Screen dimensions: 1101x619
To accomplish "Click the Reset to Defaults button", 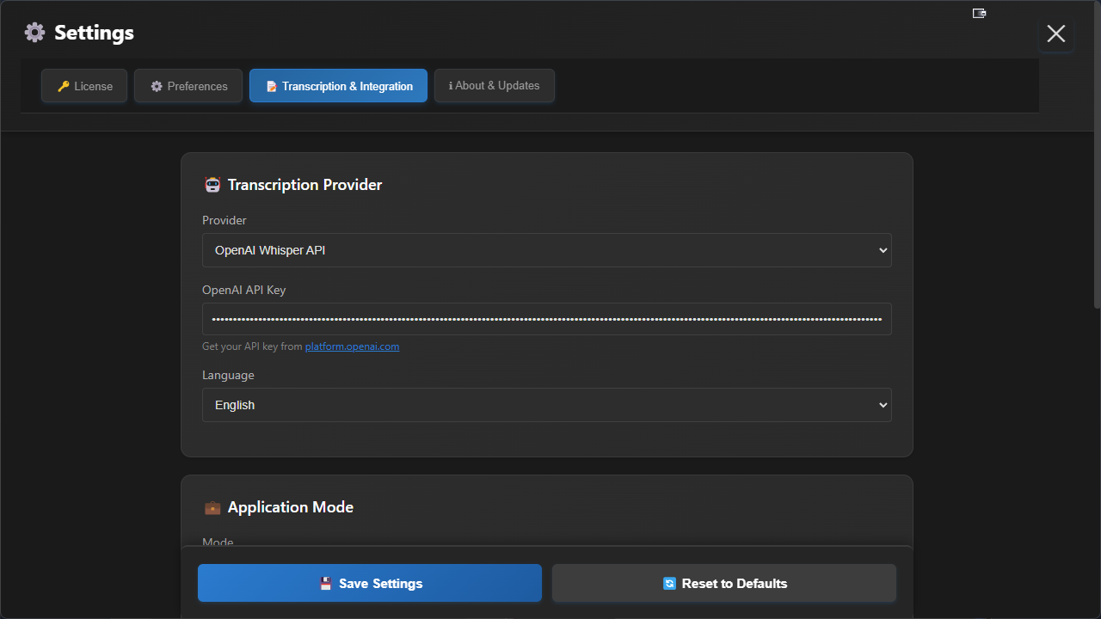I will pyautogui.click(x=723, y=583).
